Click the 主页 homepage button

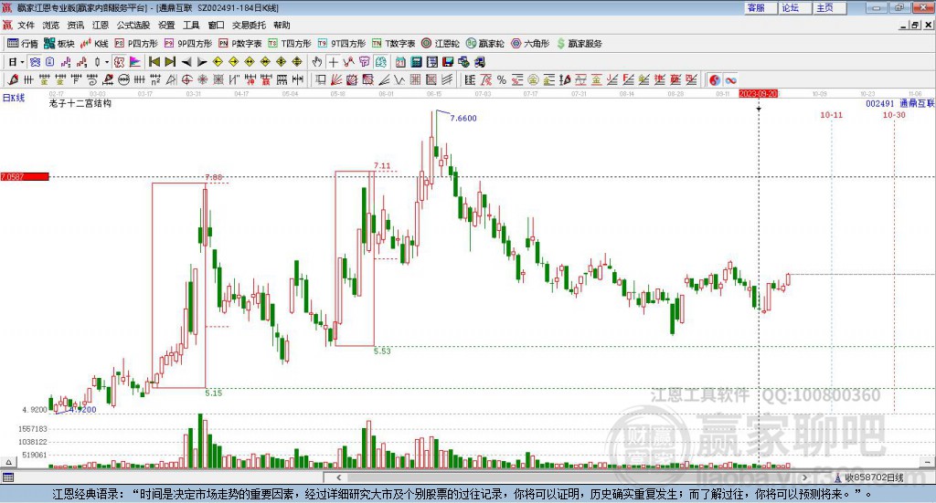click(829, 7)
